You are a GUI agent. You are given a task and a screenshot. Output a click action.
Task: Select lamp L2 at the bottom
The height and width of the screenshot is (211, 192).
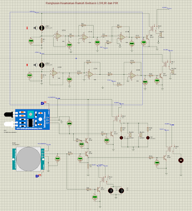tap(121, 191)
